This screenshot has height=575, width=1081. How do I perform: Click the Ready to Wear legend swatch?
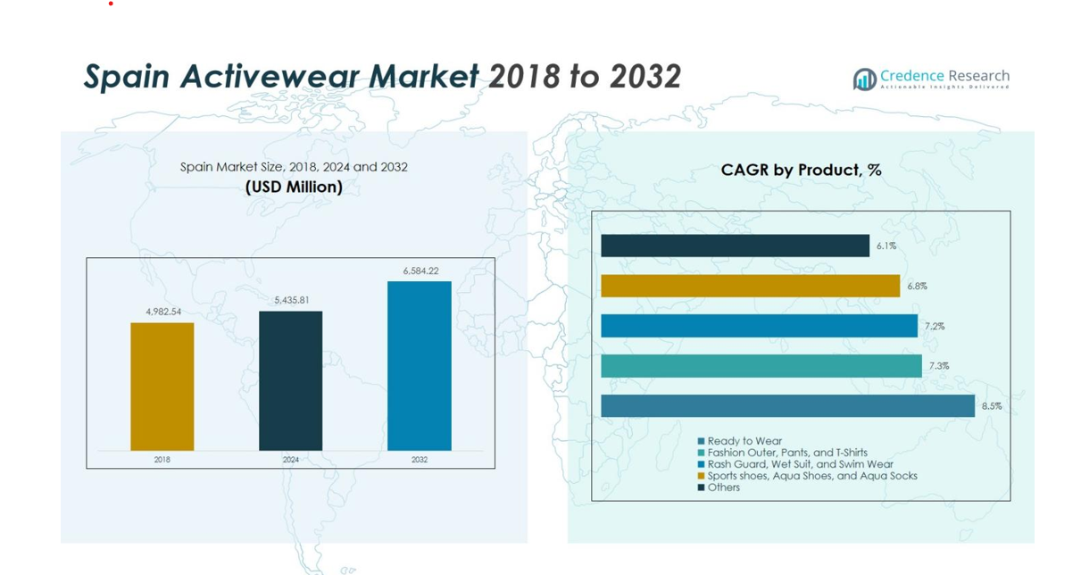click(x=702, y=441)
